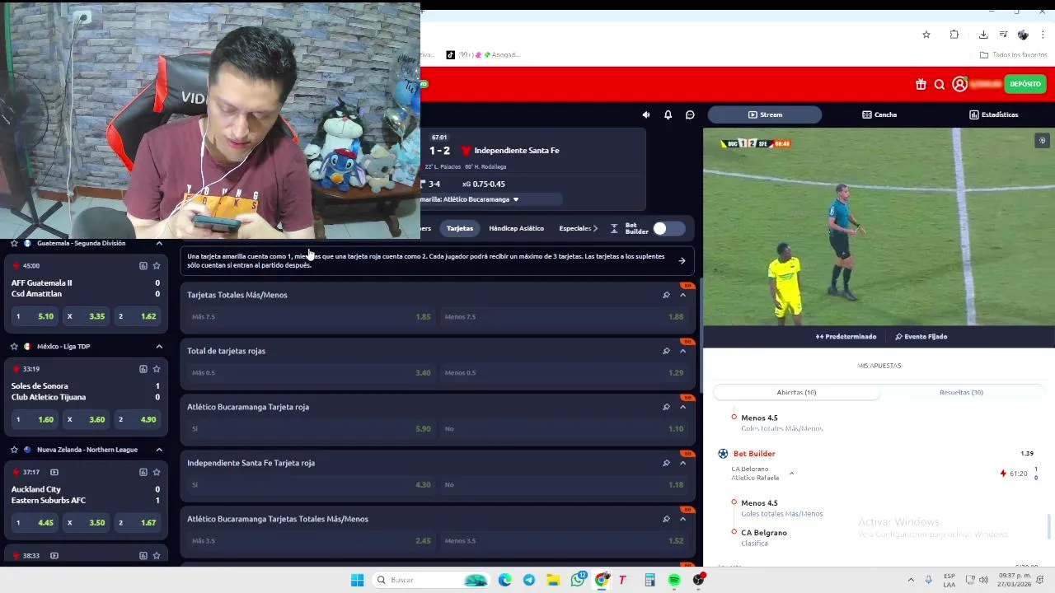The width and height of the screenshot is (1055, 593).
Task: Open Telegram from the taskbar
Action: 529,580
